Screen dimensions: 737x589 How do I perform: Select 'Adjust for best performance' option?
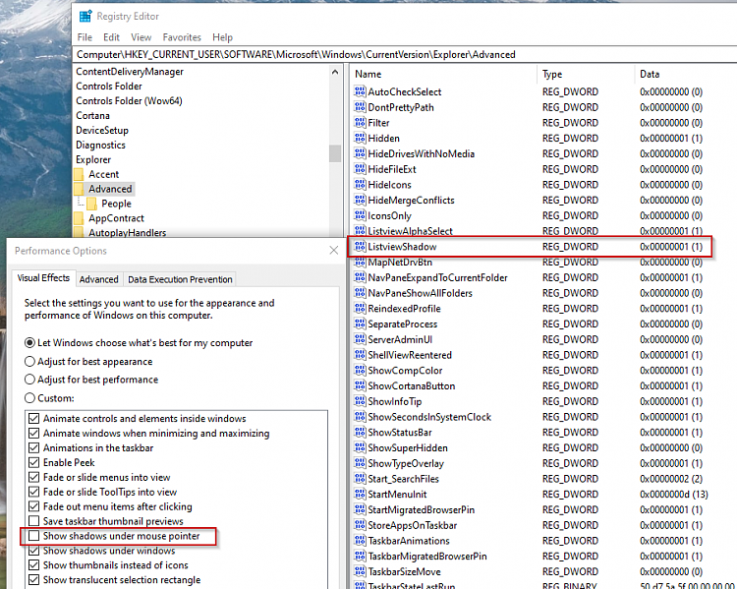29,380
